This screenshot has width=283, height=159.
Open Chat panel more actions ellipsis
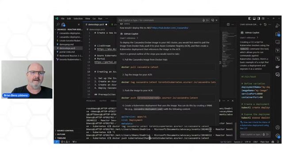tap(269, 24)
